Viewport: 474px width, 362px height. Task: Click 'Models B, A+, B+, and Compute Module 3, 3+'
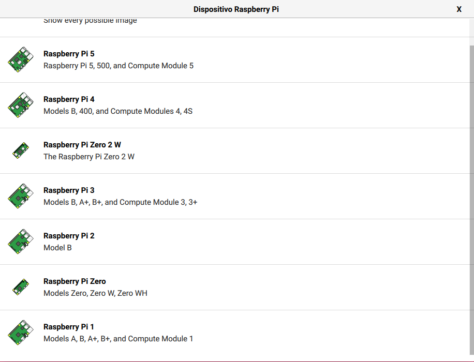pyautogui.click(x=121, y=202)
